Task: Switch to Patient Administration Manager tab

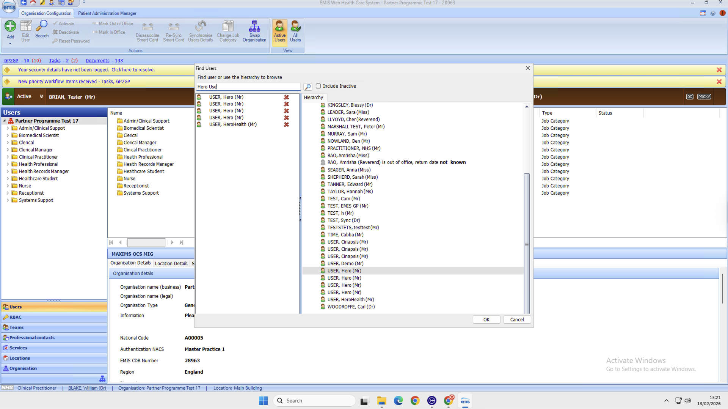Action: 107,13
